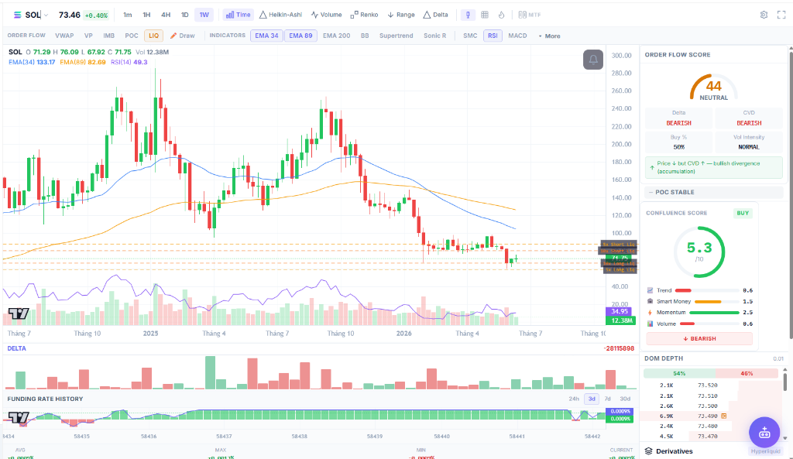This screenshot has height=459, width=793.
Task: Select 24h funding rate range
Action: [574, 399]
